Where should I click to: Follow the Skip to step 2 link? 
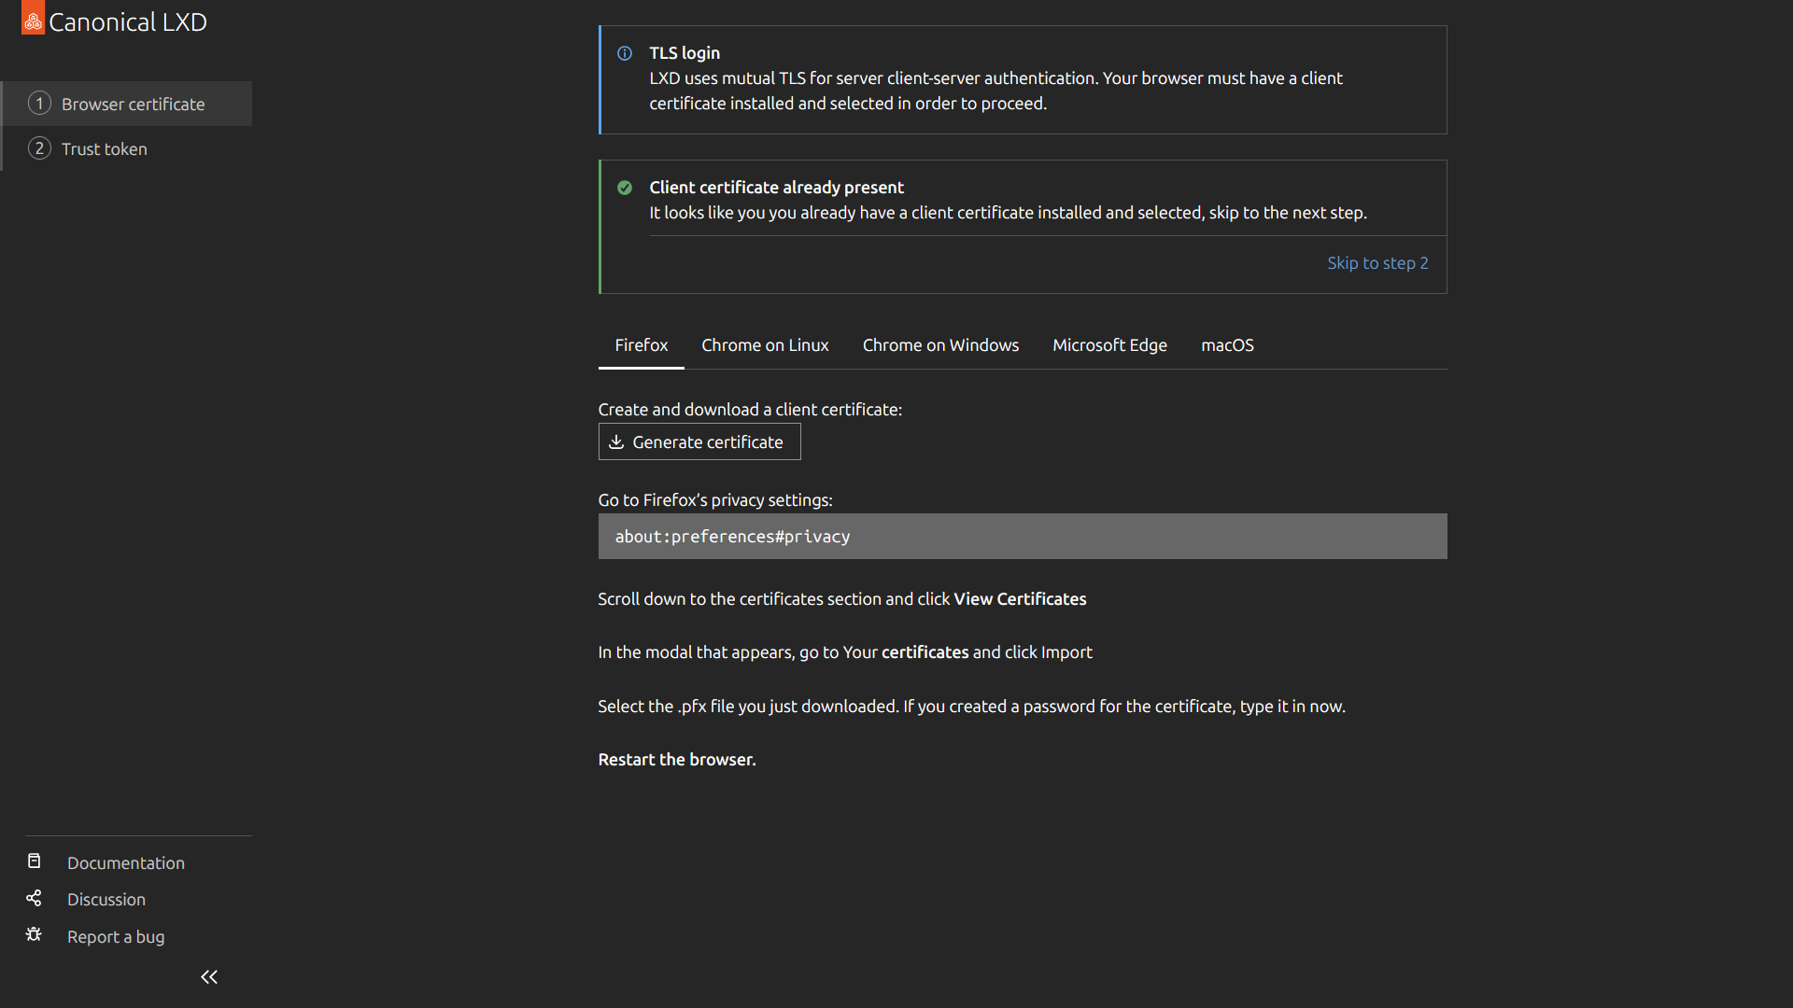click(x=1377, y=263)
